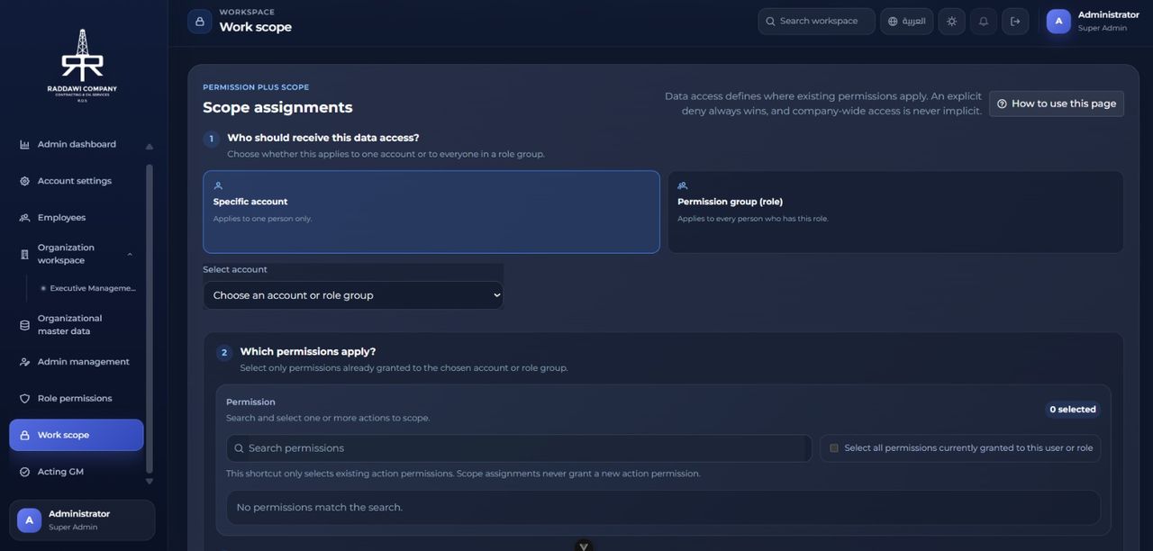Click the Scope assignments heading
Image resolution: width=1153 pixels, height=551 pixels.
[x=277, y=107]
